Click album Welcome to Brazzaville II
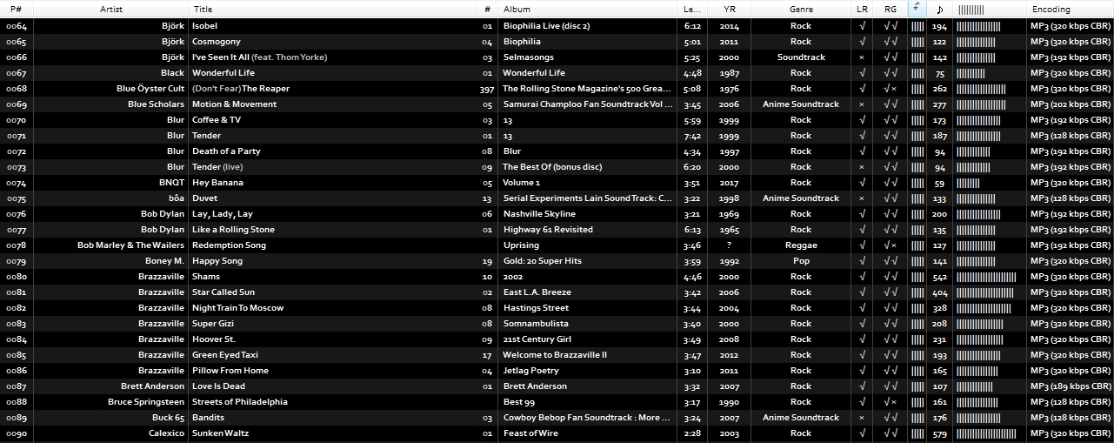This screenshot has height=443, width=1114. pos(555,355)
